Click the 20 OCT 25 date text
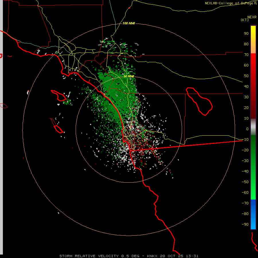The image size is (258, 258). click(x=172, y=256)
